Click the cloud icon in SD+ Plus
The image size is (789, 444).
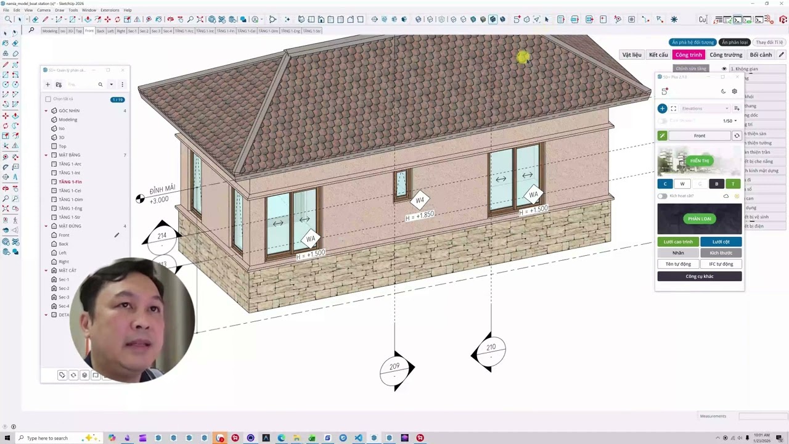(x=726, y=196)
